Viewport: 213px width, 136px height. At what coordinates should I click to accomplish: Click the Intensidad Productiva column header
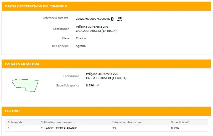(127, 122)
